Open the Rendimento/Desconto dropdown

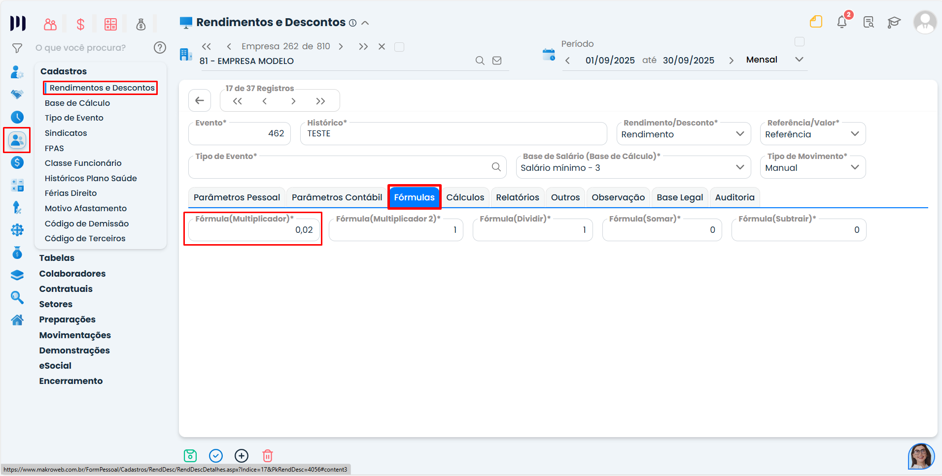tap(684, 134)
